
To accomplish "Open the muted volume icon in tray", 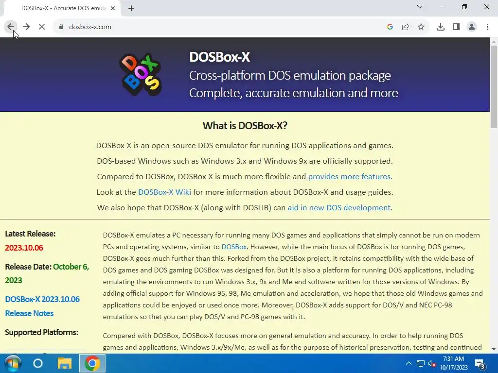I will (x=432, y=363).
